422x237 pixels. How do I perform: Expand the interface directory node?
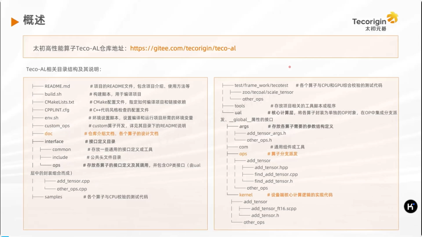(54, 141)
